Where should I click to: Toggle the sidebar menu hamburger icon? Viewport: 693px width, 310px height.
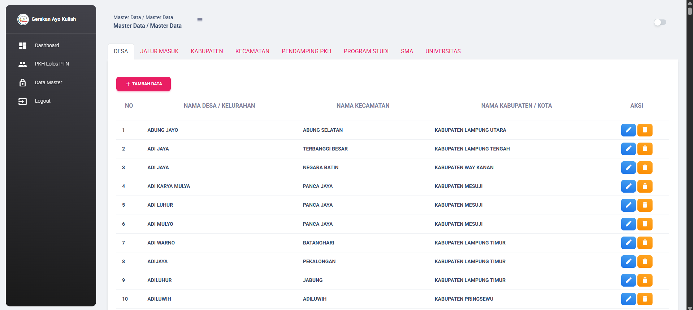point(200,20)
